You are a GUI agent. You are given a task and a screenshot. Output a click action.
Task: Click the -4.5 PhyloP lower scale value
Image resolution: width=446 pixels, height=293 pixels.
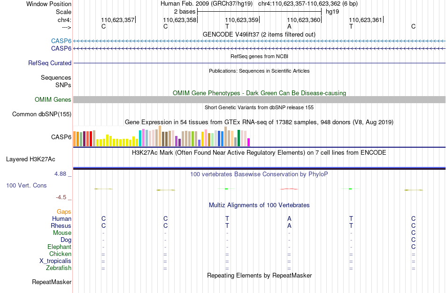point(61,197)
